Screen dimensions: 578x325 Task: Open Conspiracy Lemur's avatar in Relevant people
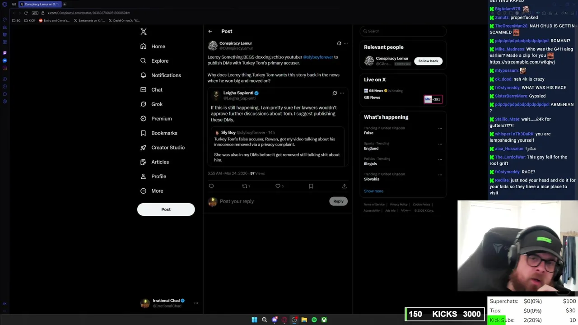[369, 60]
